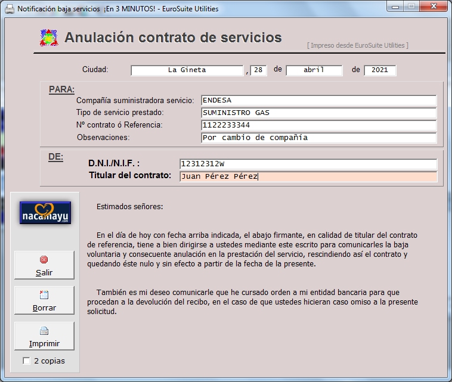Click the colorful EuroSuite logo beside the heading

click(x=48, y=38)
